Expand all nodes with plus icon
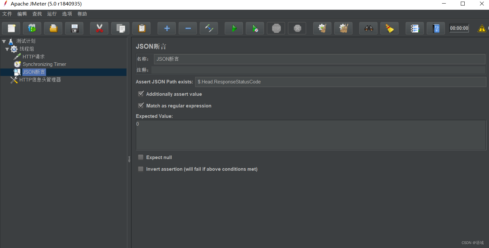The width and height of the screenshot is (489, 248). pos(167,28)
